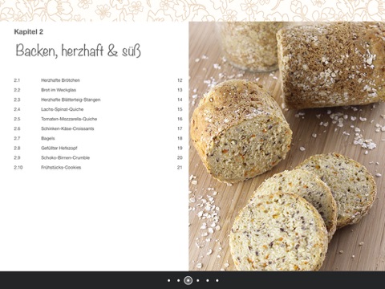The height and width of the screenshot is (289, 385).
Task: Select the second page indicator dot
Action: pos(178,280)
